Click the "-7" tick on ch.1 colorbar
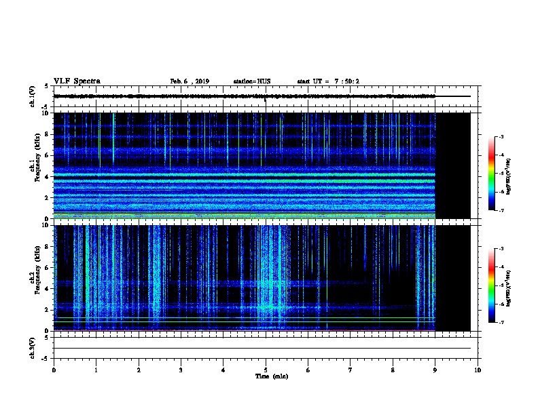Viewport: 538px width, 415px height. click(501, 210)
